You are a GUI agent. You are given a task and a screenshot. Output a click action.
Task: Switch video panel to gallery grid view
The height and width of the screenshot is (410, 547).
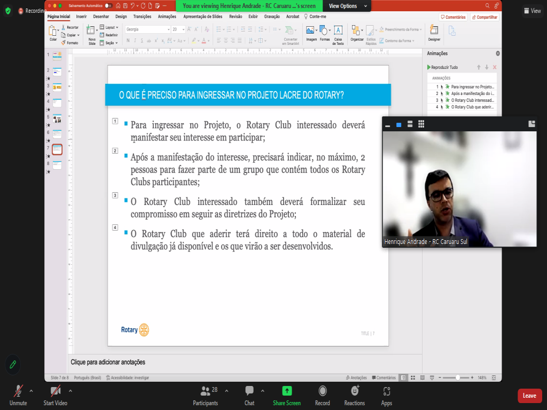[x=421, y=124]
